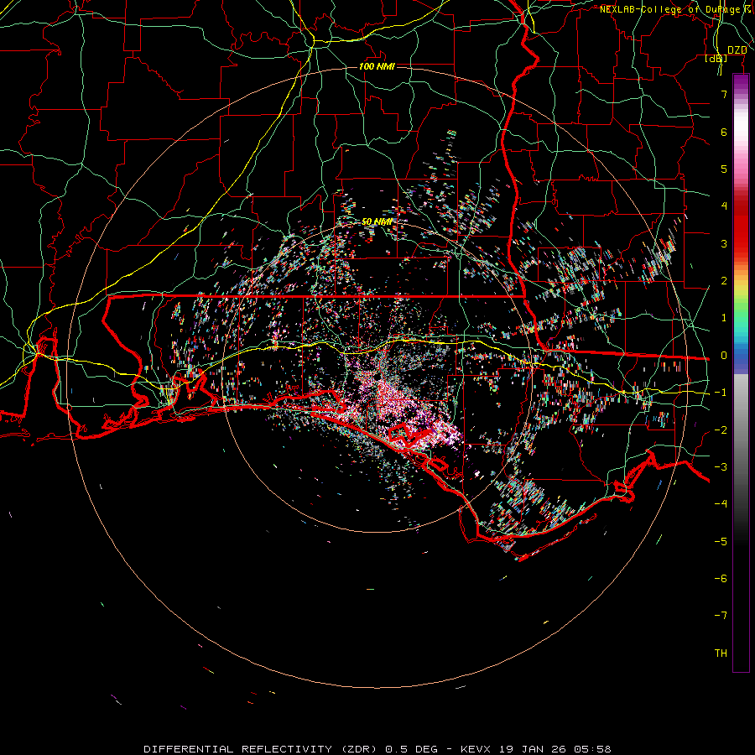Click the TH threshold label on scale
Image resolution: width=755 pixels, height=755 pixels.
pos(721,653)
